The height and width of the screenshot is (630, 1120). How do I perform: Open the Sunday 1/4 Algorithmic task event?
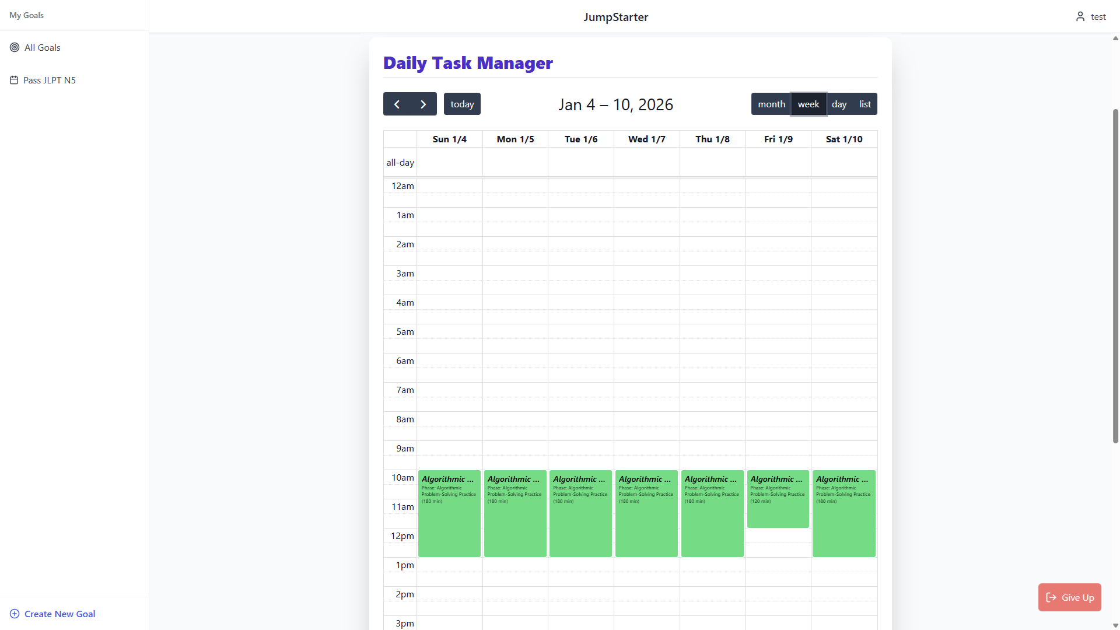(449, 513)
